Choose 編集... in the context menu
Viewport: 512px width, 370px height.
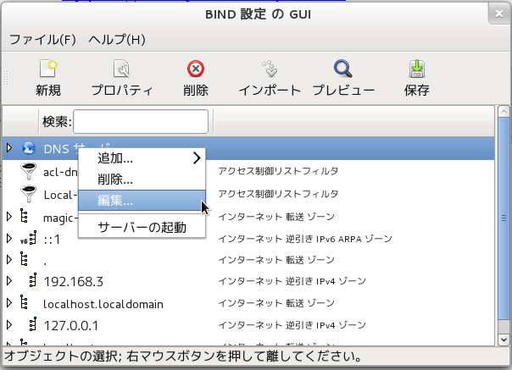142,201
